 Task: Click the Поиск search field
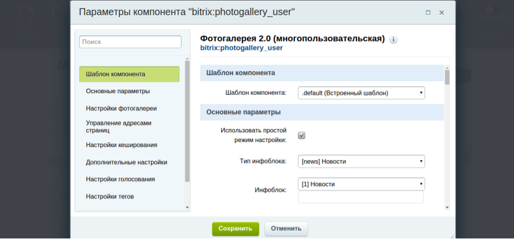[x=130, y=42]
